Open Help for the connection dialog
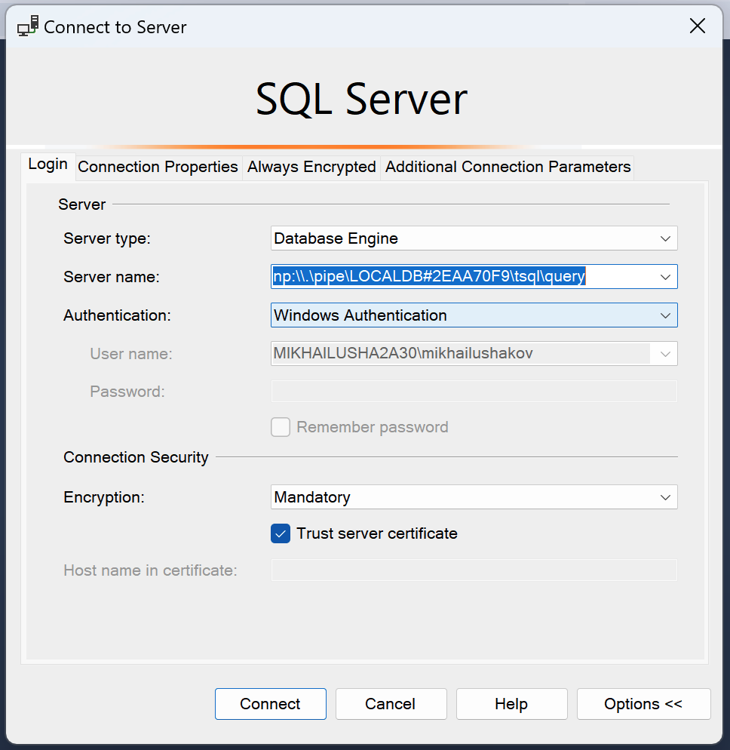Image resolution: width=730 pixels, height=750 pixels. [511, 704]
